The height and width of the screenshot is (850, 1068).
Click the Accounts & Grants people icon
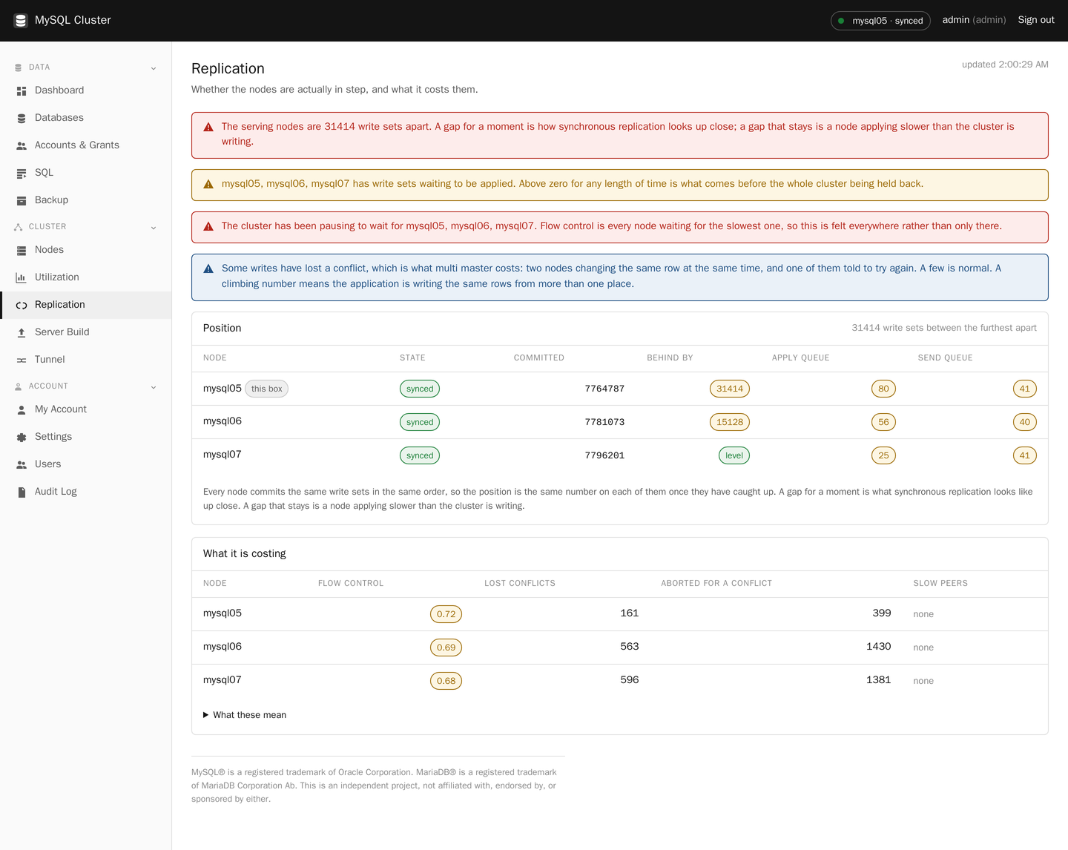pos(22,145)
